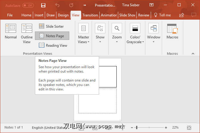Switch to the Insert tab

[x=39, y=15]
